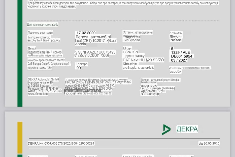Click the label "Останнє затвердження"
Image resolution: width=235 pixels, height=157 pixels.
pos(138,32)
